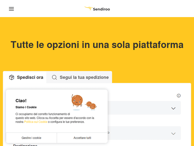Select the "Spedisci ora" tab label

pos(30,77)
